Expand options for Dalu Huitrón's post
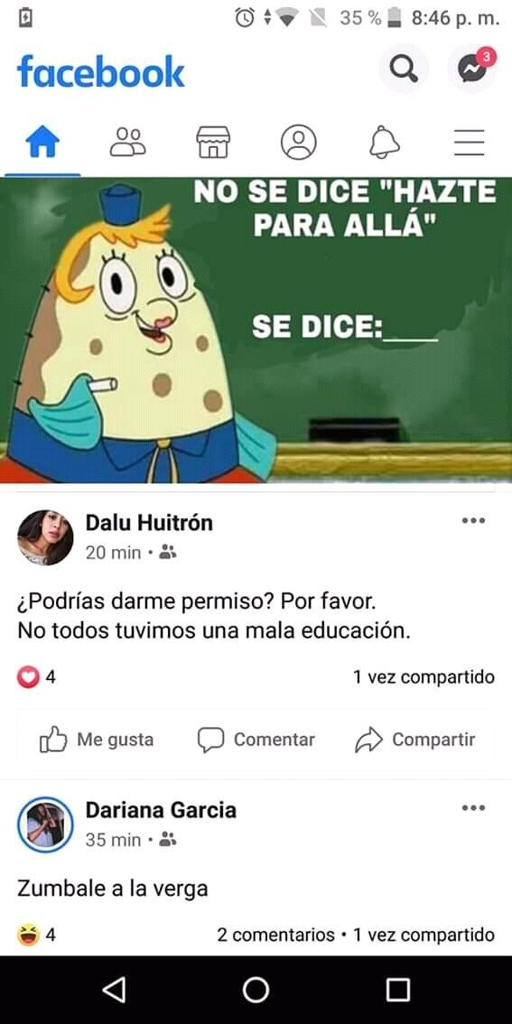 [473, 520]
